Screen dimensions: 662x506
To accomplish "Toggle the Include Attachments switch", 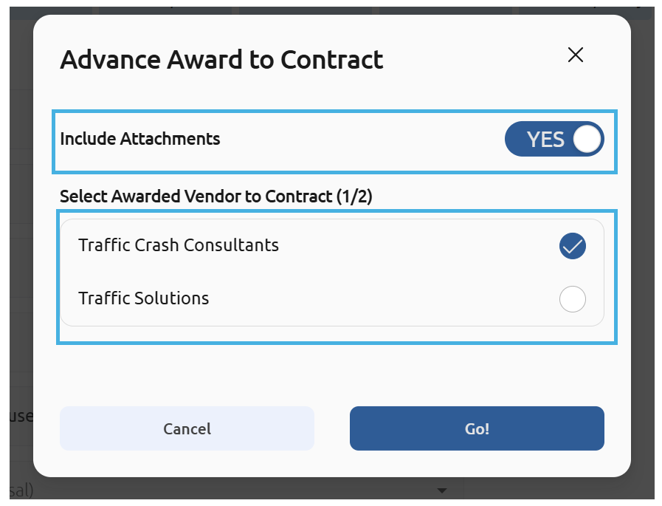I will [554, 139].
